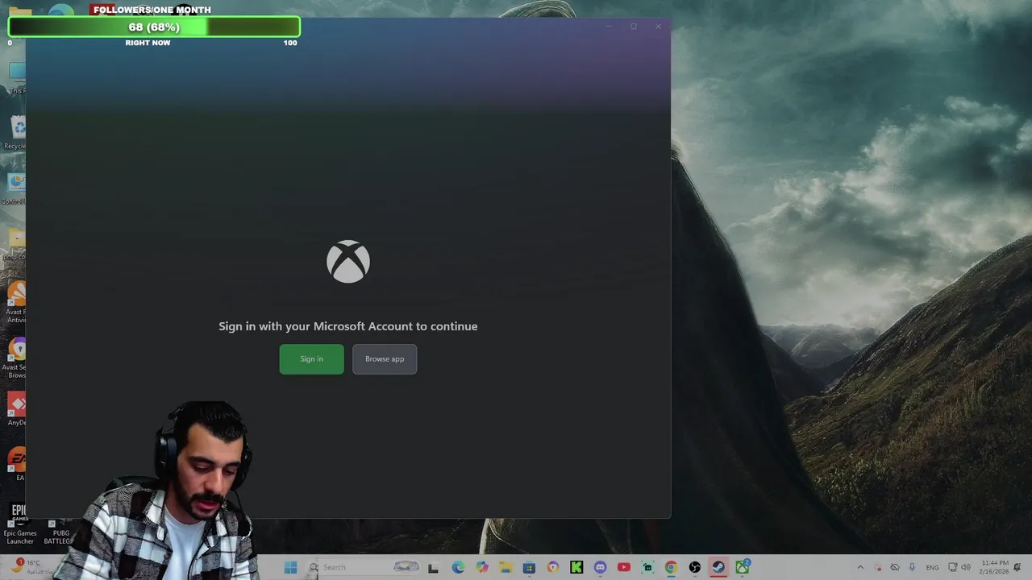Open Task View from the taskbar
This screenshot has height=580, width=1032.
(433, 567)
